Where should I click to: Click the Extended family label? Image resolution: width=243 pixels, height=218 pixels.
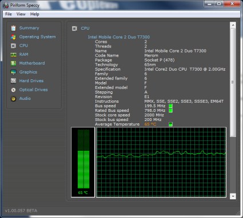tap(111, 78)
